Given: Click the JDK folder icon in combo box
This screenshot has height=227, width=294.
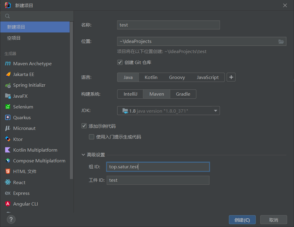Looking at the screenshot, I should (x=125, y=111).
